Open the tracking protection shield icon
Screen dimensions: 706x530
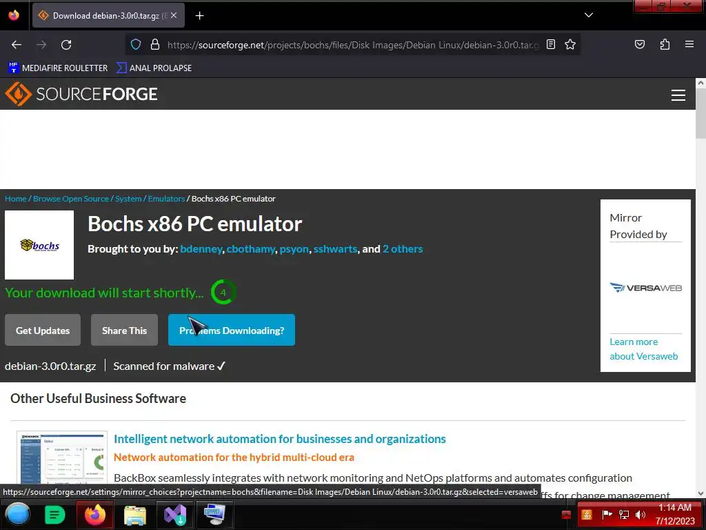tap(136, 45)
